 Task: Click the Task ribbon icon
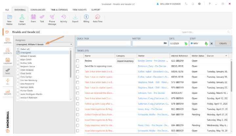pos(42,19)
